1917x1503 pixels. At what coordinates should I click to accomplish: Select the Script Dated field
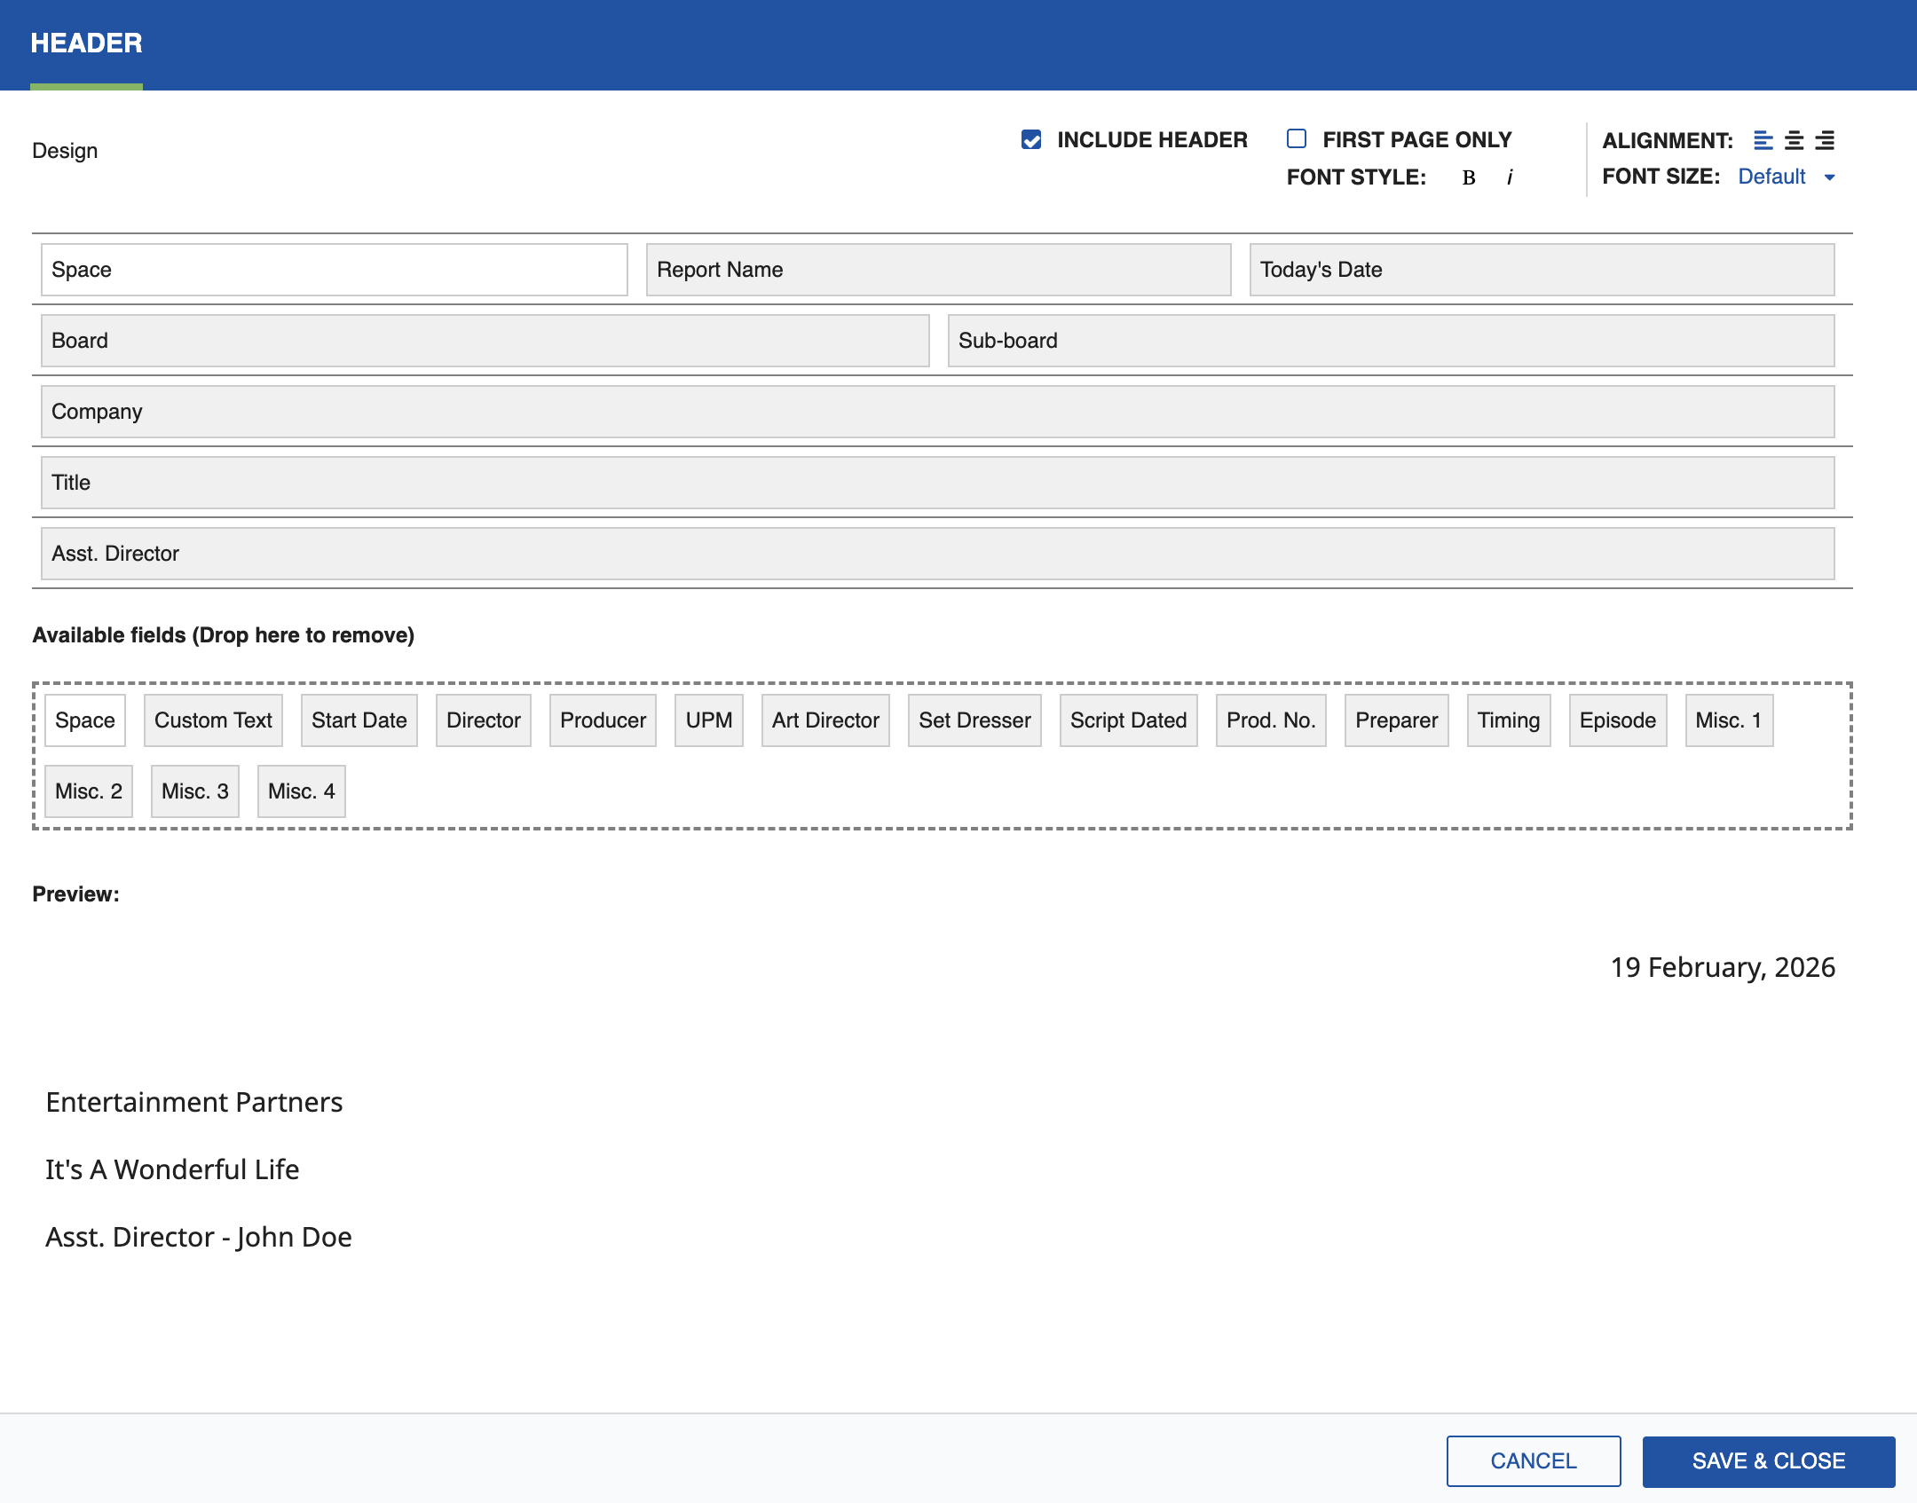(x=1128, y=720)
